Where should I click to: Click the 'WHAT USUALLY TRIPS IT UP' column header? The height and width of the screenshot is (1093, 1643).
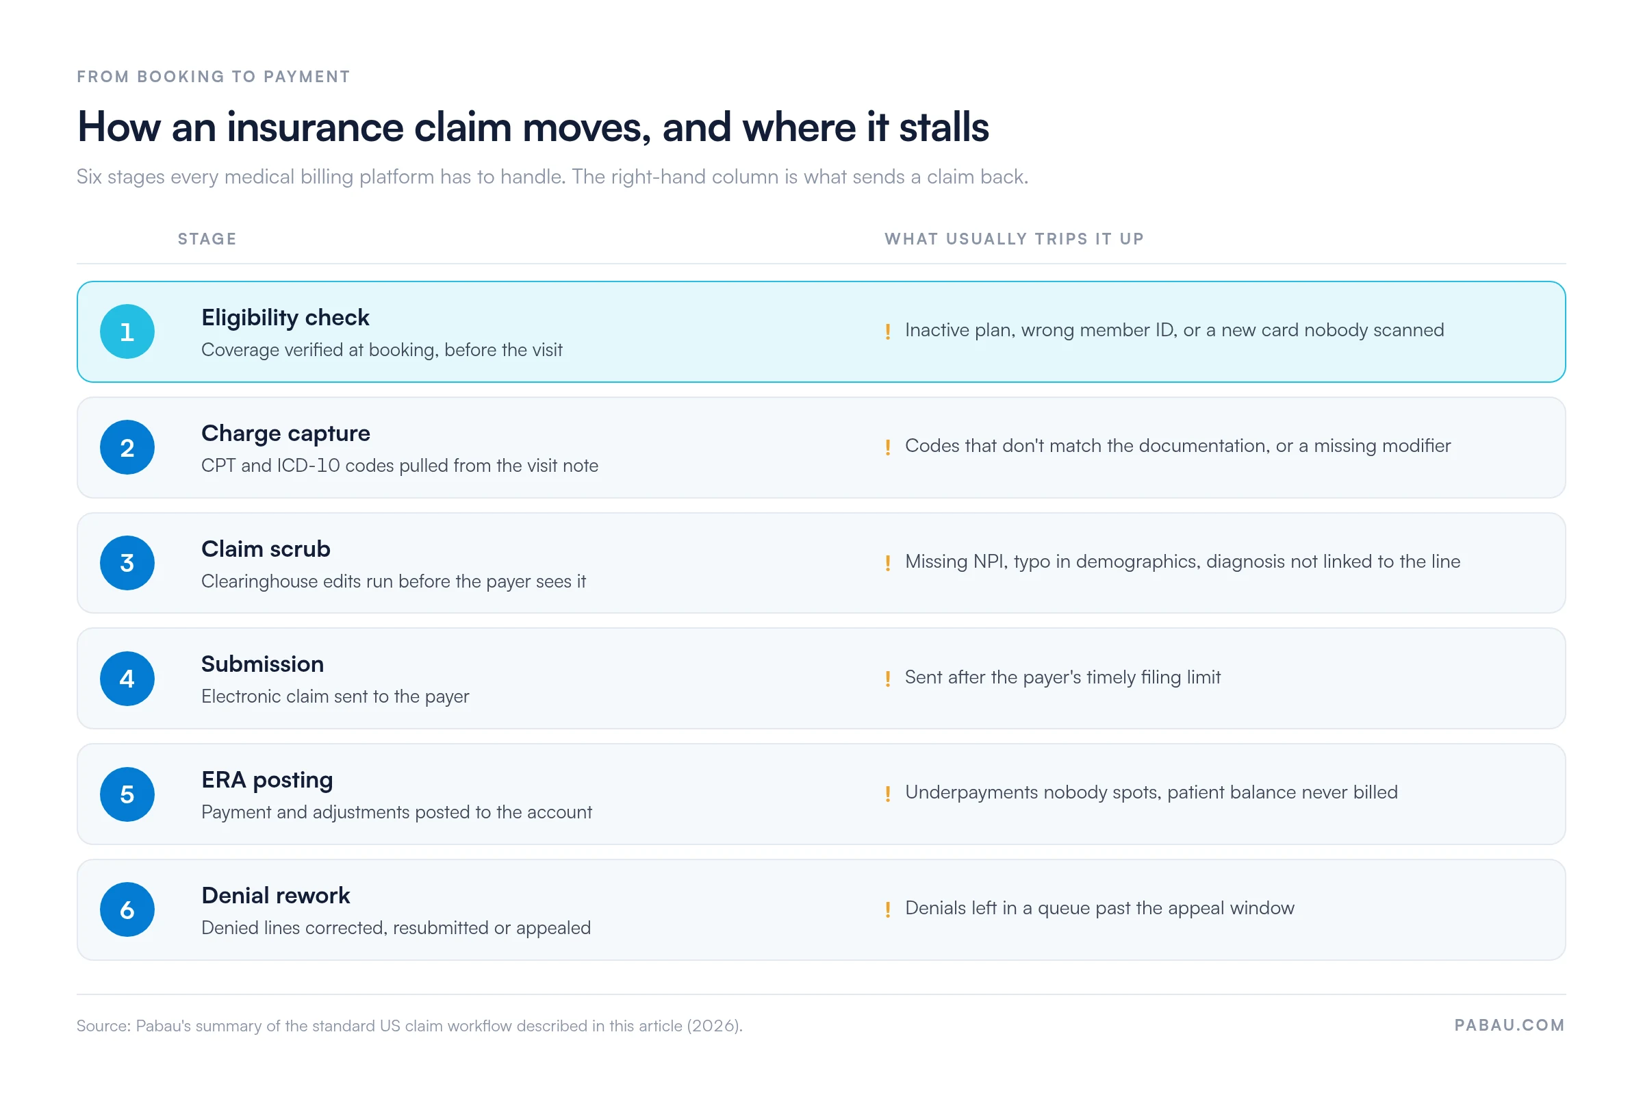pyautogui.click(x=1014, y=239)
